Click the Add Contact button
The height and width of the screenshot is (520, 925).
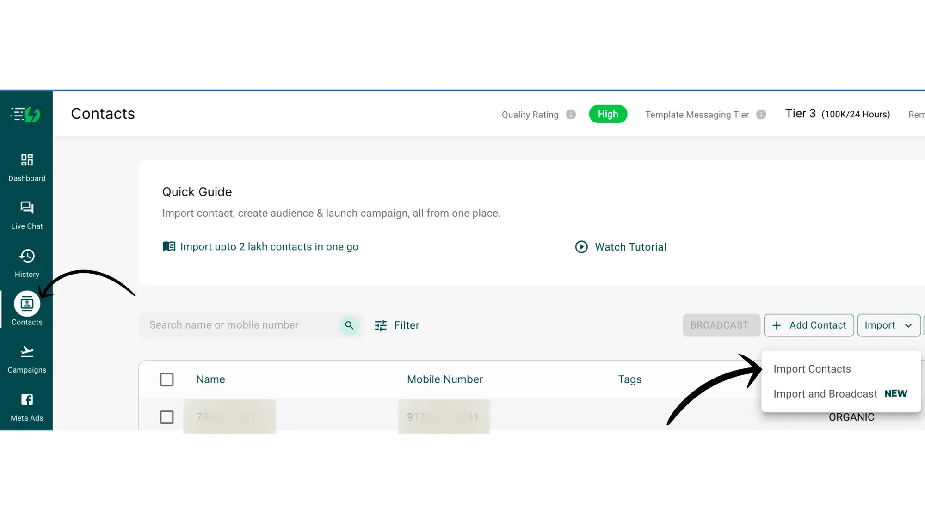click(809, 325)
